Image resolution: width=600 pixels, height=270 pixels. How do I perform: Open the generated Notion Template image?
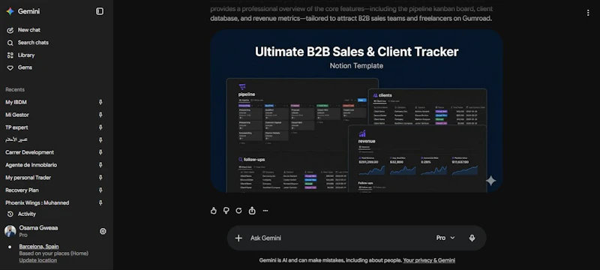[x=356, y=111]
